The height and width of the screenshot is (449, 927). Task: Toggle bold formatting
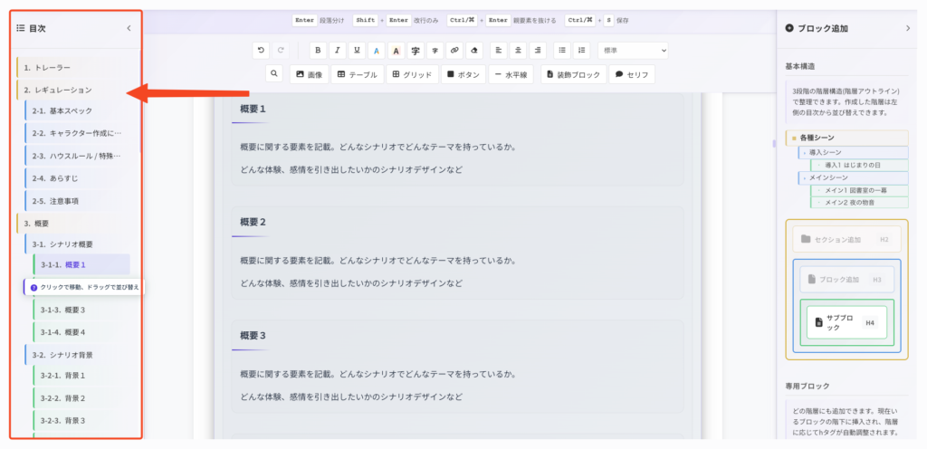pyautogui.click(x=318, y=51)
